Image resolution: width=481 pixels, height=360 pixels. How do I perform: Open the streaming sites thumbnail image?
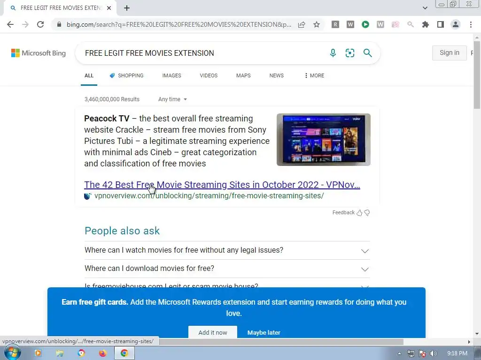pos(324,140)
